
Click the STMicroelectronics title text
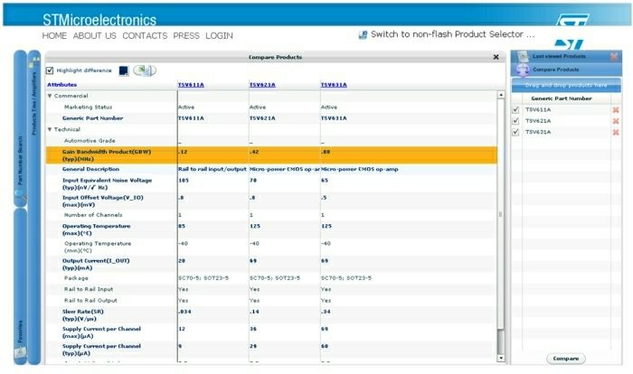99,20
